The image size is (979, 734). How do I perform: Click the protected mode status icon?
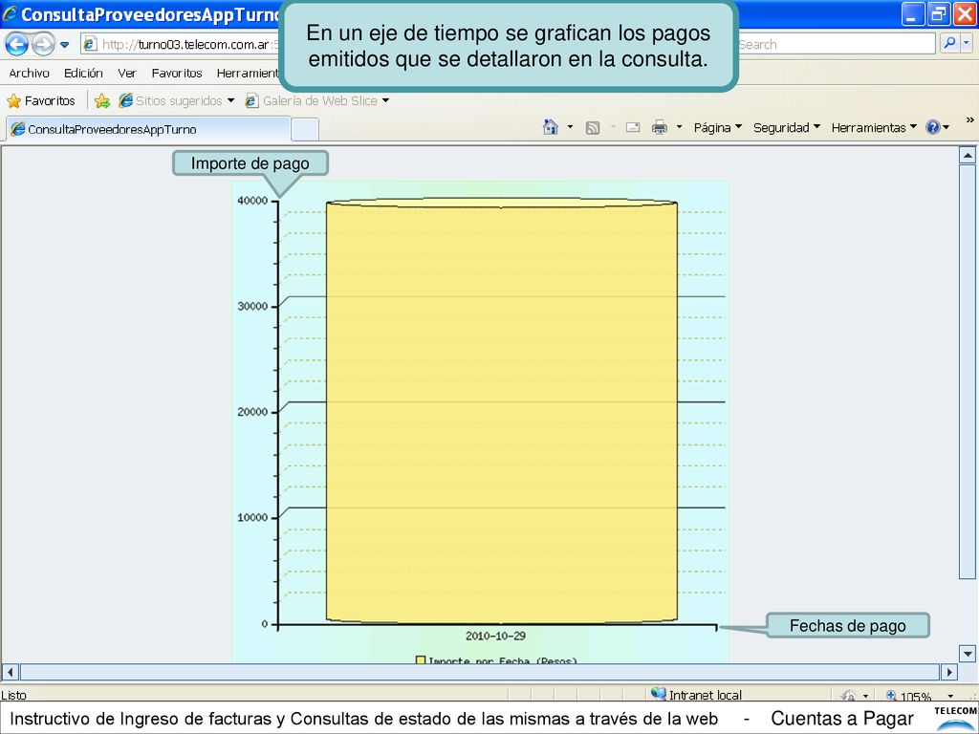848,696
